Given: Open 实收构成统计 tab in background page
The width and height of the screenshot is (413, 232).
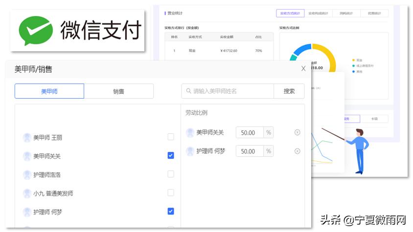Looking at the screenshot, I should point(318,13).
